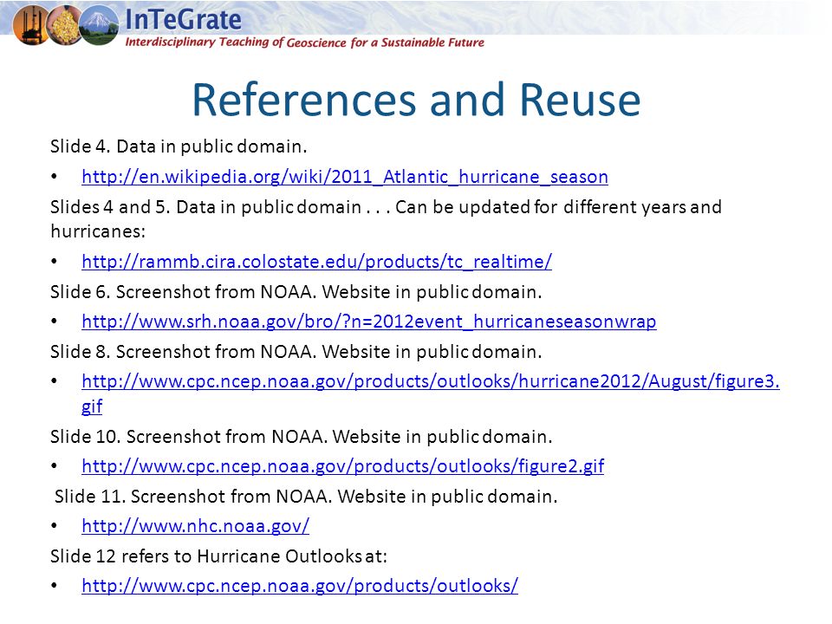Click the yellow mineral circular logo image

tap(65, 25)
